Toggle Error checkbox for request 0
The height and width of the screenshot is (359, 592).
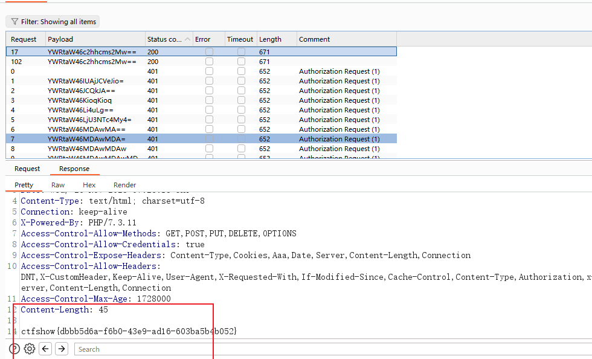click(x=209, y=71)
